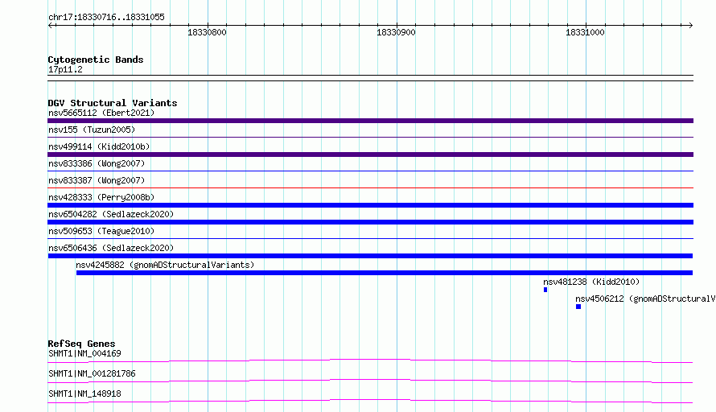Open variant nsv6506436 (Sedlazeck2020) label
Viewport: 716px width, 412px height.
(111, 248)
